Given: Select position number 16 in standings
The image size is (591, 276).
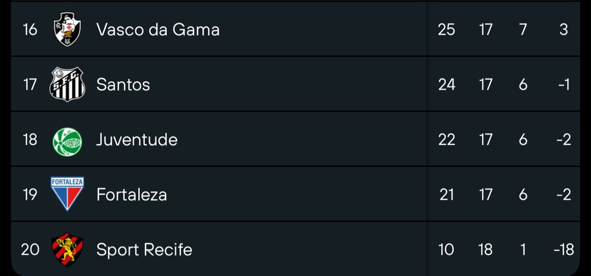Looking at the screenshot, I should (x=30, y=30).
